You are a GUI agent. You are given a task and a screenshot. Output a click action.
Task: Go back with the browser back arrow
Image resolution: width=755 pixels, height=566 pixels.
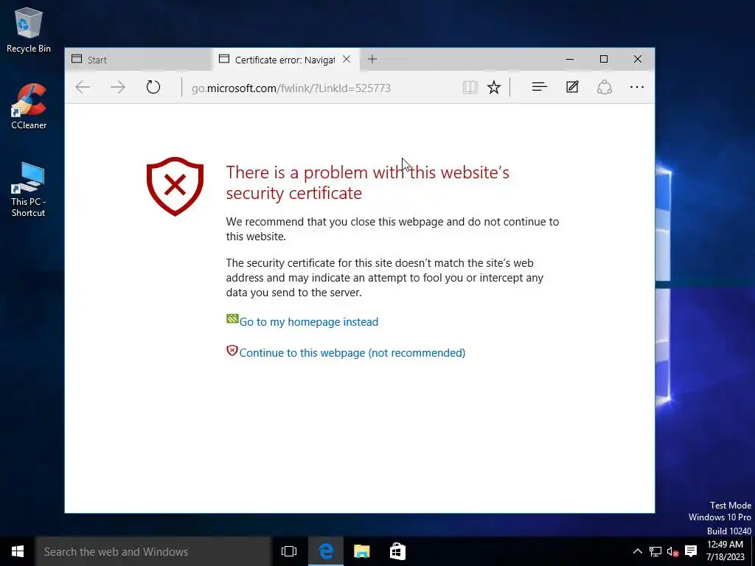pos(83,87)
